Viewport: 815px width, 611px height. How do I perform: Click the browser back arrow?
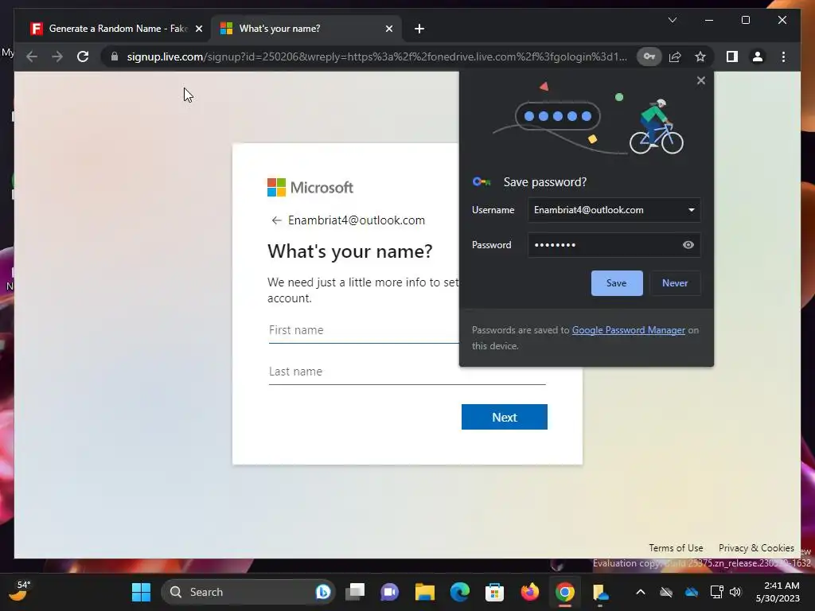(32, 56)
